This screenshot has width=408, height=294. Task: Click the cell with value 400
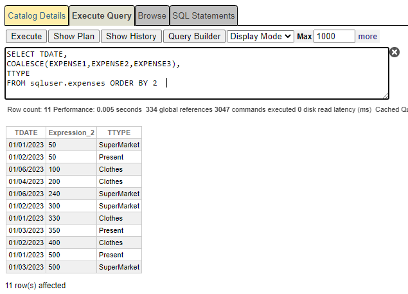(71, 243)
